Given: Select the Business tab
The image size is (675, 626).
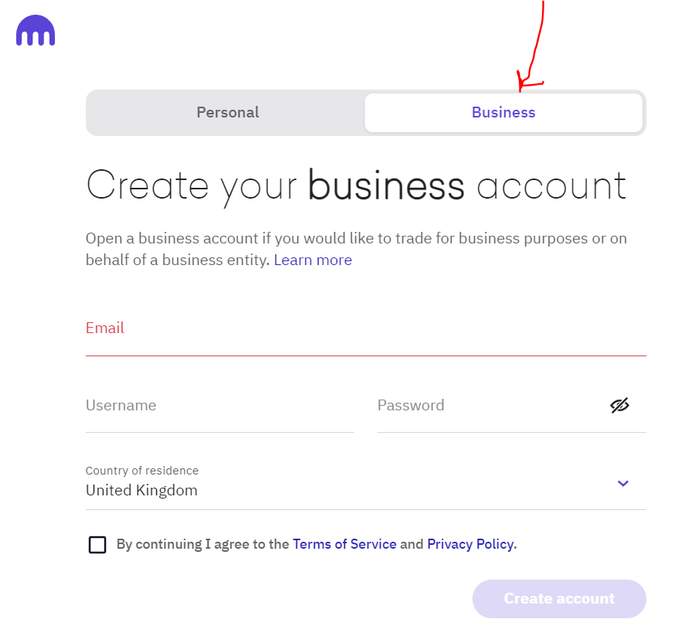Looking at the screenshot, I should [x=503, y=113].
